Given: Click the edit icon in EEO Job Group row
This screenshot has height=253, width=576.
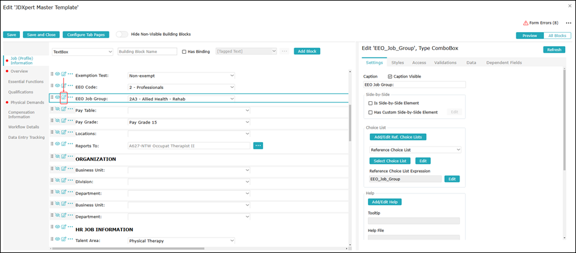Looking at the screenshot, I should pos(64,97).
